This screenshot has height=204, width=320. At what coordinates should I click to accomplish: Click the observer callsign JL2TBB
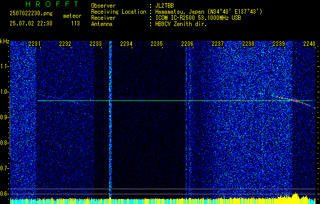(164, 6)
